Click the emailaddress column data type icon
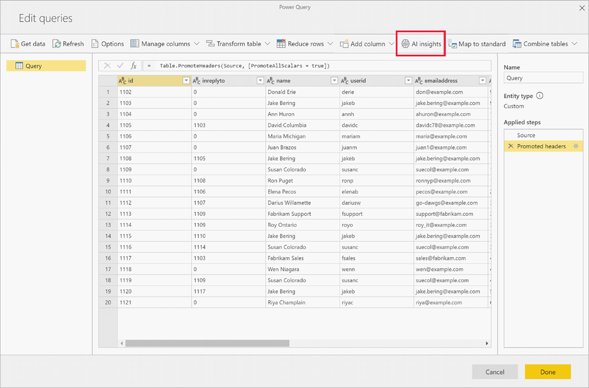The image size is (589, 388). (419, 81)
